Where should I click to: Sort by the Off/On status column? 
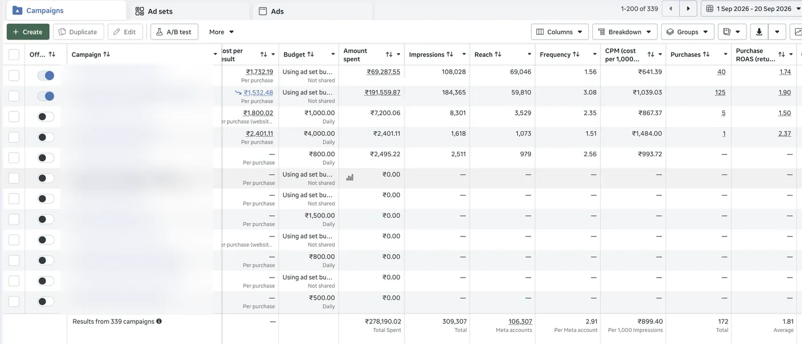(52, 54)
